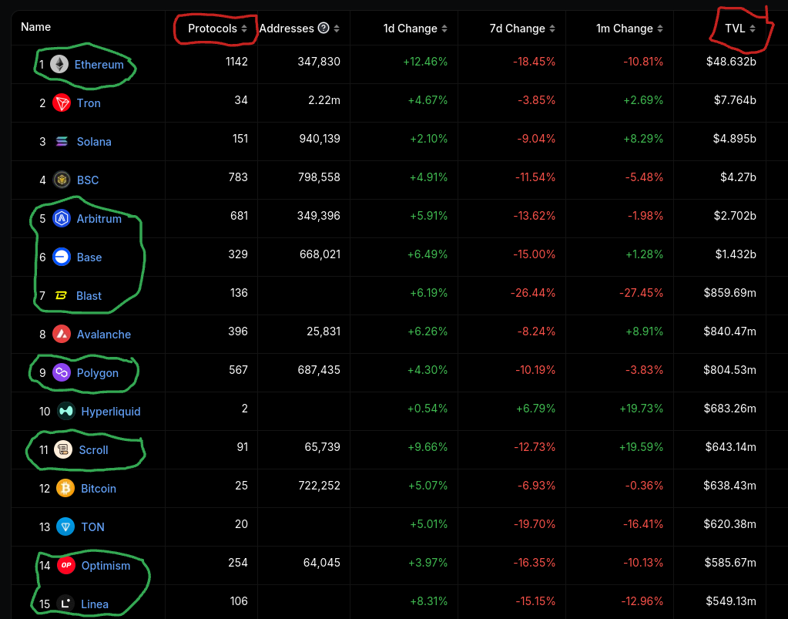Click the Hyperliquid logo icon

pos(65,412)
